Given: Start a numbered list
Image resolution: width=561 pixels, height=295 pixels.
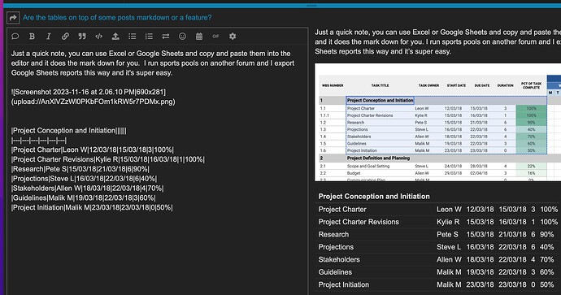Looking at the screenshot, I should pos(149,36).
